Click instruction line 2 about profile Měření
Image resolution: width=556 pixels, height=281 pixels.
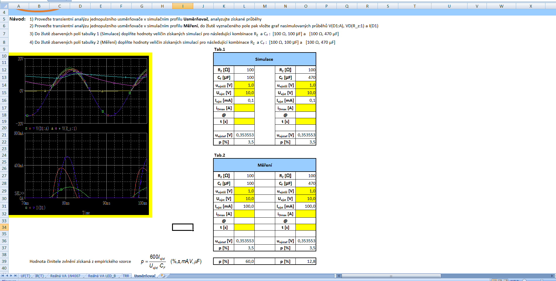(204, 26)
